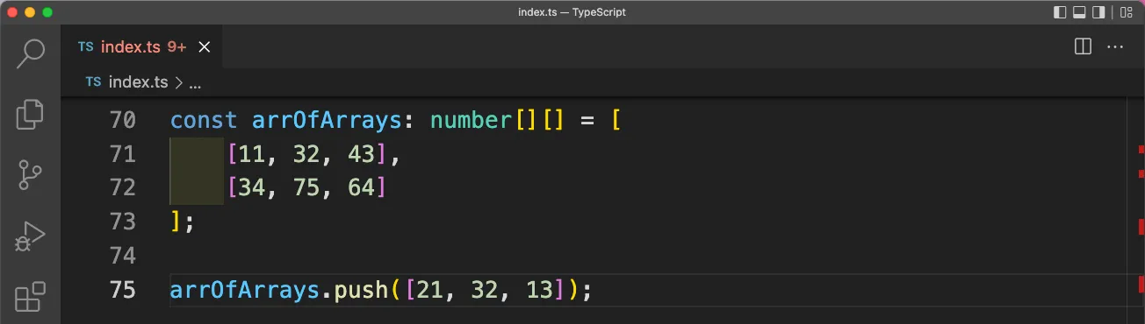
Task: Click the array [11, 32, 43]
Action: pos(306,154)
